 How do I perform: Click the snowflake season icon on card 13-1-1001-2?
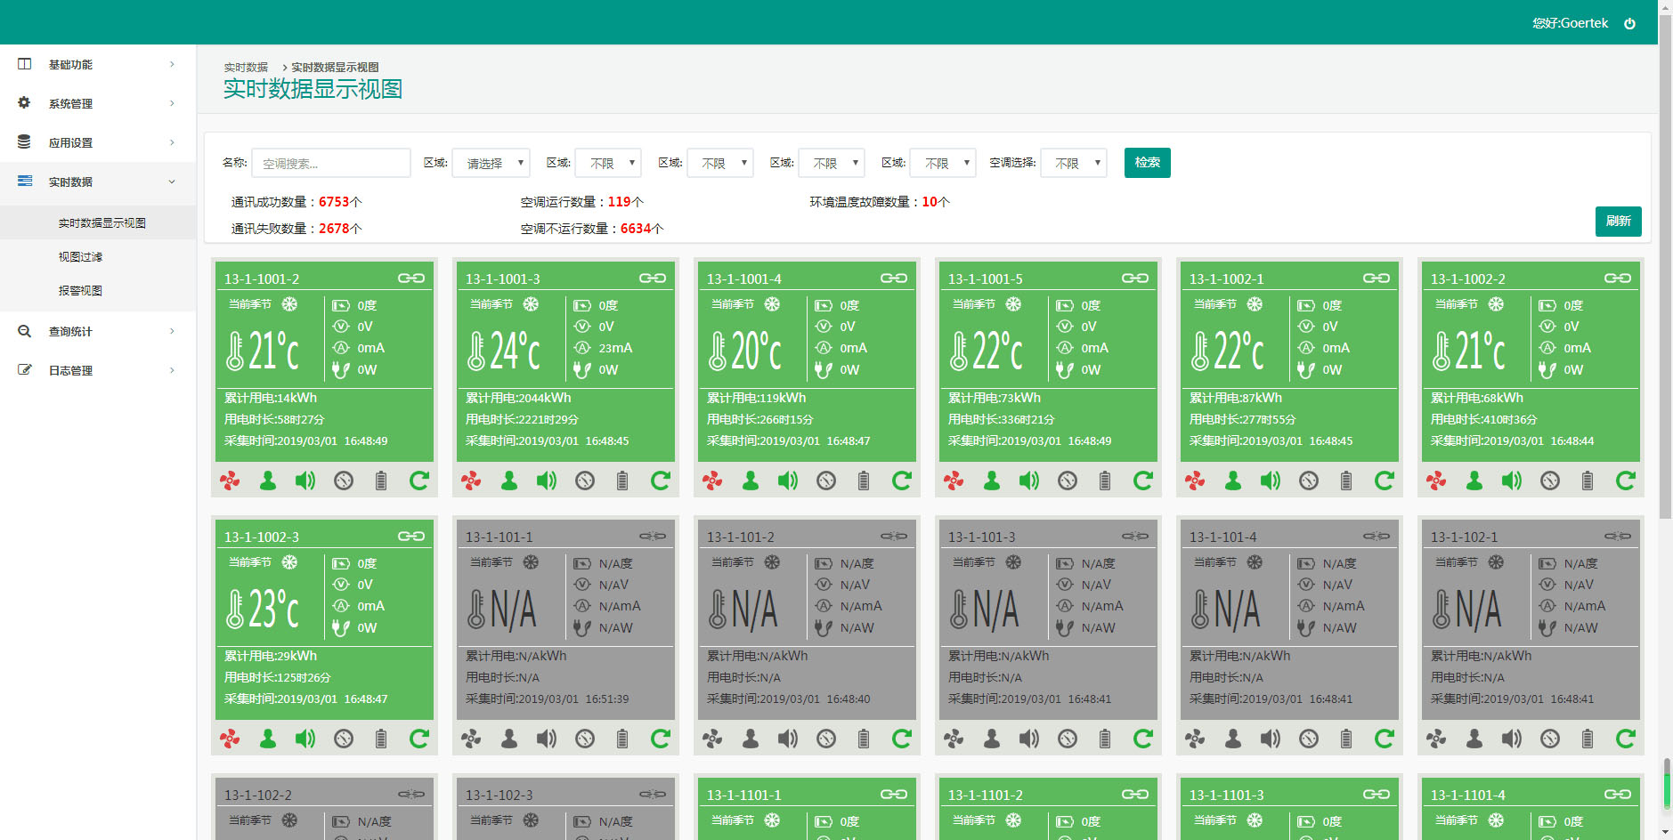290,304
